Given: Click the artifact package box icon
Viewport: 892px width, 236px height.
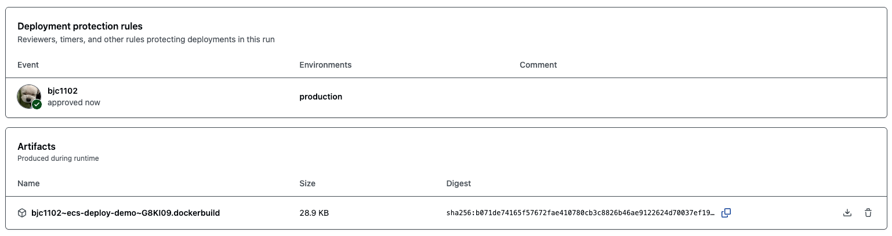Looking at the screenshot, I should (21, 213).
